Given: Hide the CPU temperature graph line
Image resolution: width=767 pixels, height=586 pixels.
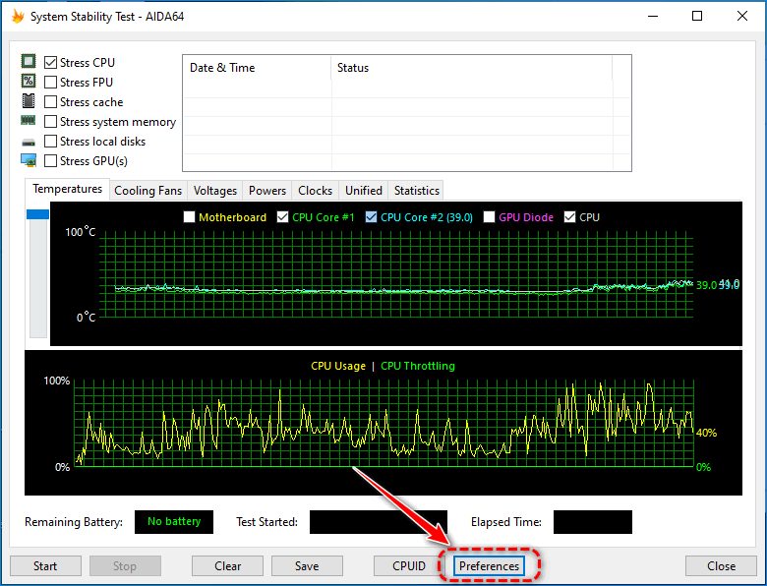Looking at the screenshot, I should pos(569,216).
